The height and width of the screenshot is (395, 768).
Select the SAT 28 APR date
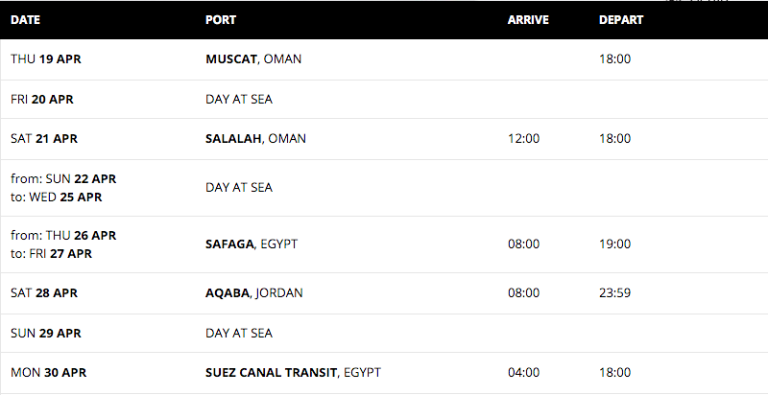point(44,292)
